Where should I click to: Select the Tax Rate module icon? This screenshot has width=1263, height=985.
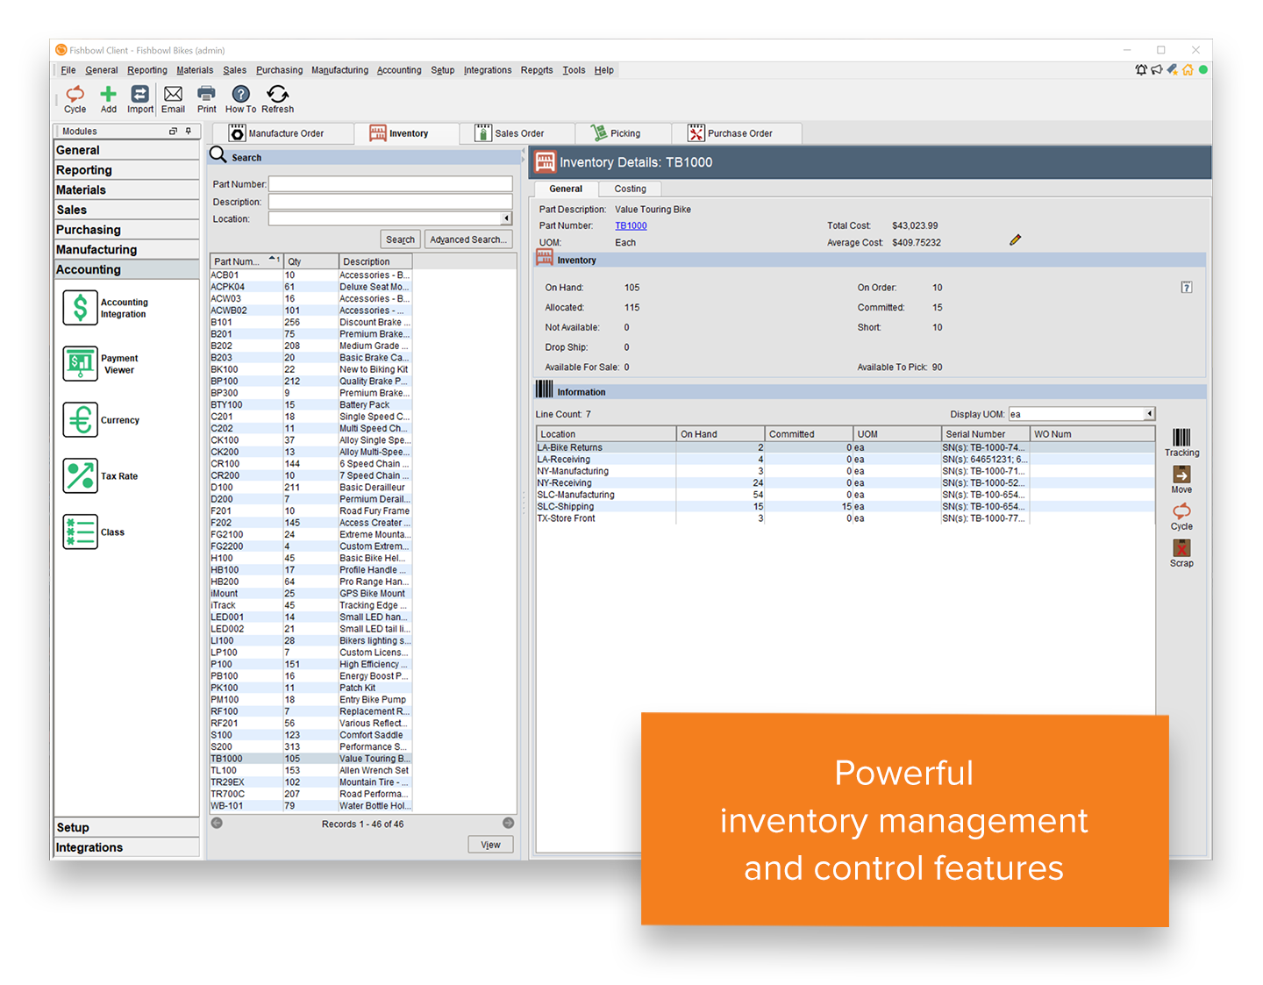click(79, 476)
